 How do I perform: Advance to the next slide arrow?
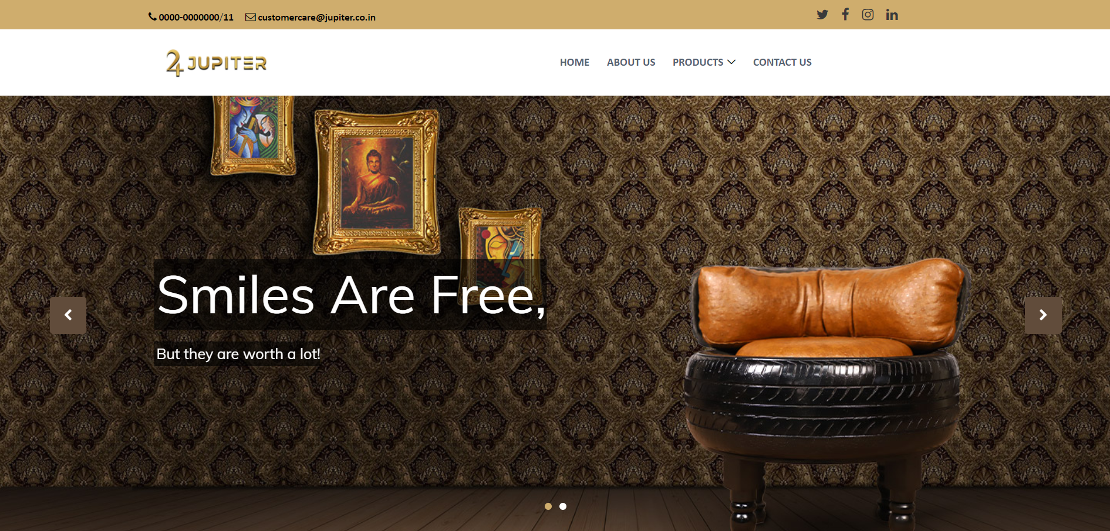[1043, 315]
